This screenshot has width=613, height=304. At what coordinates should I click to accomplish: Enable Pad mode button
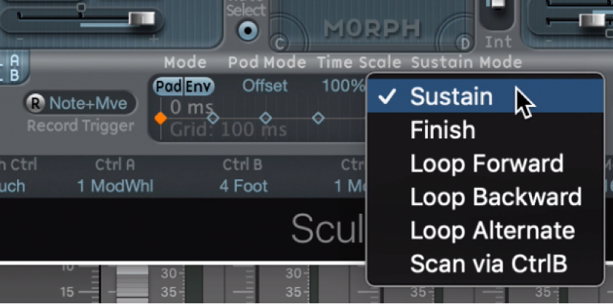tap(169, 87)
